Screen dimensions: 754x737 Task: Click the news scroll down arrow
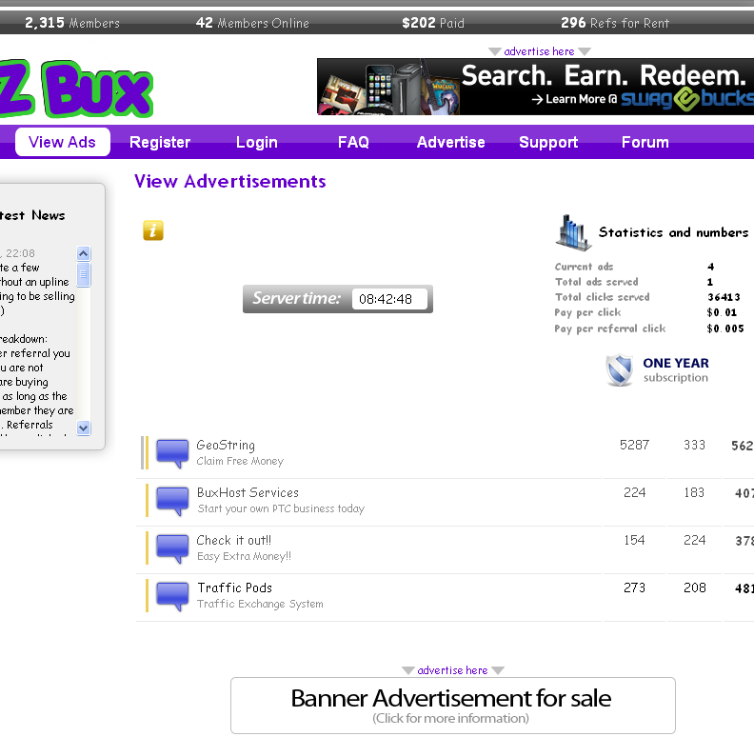(84, 428)
